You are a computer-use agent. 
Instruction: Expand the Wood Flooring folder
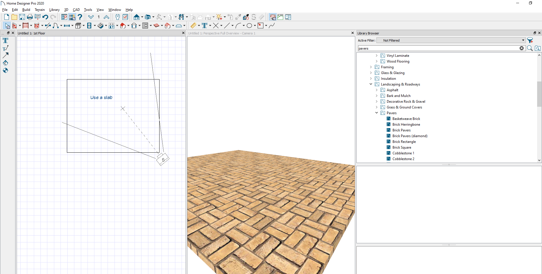point(376,61)
